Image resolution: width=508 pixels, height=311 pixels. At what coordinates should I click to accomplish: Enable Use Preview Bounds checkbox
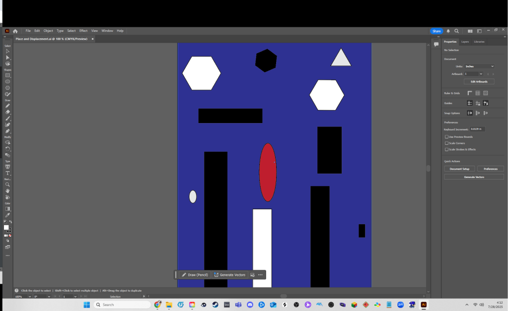coord(446,137)
